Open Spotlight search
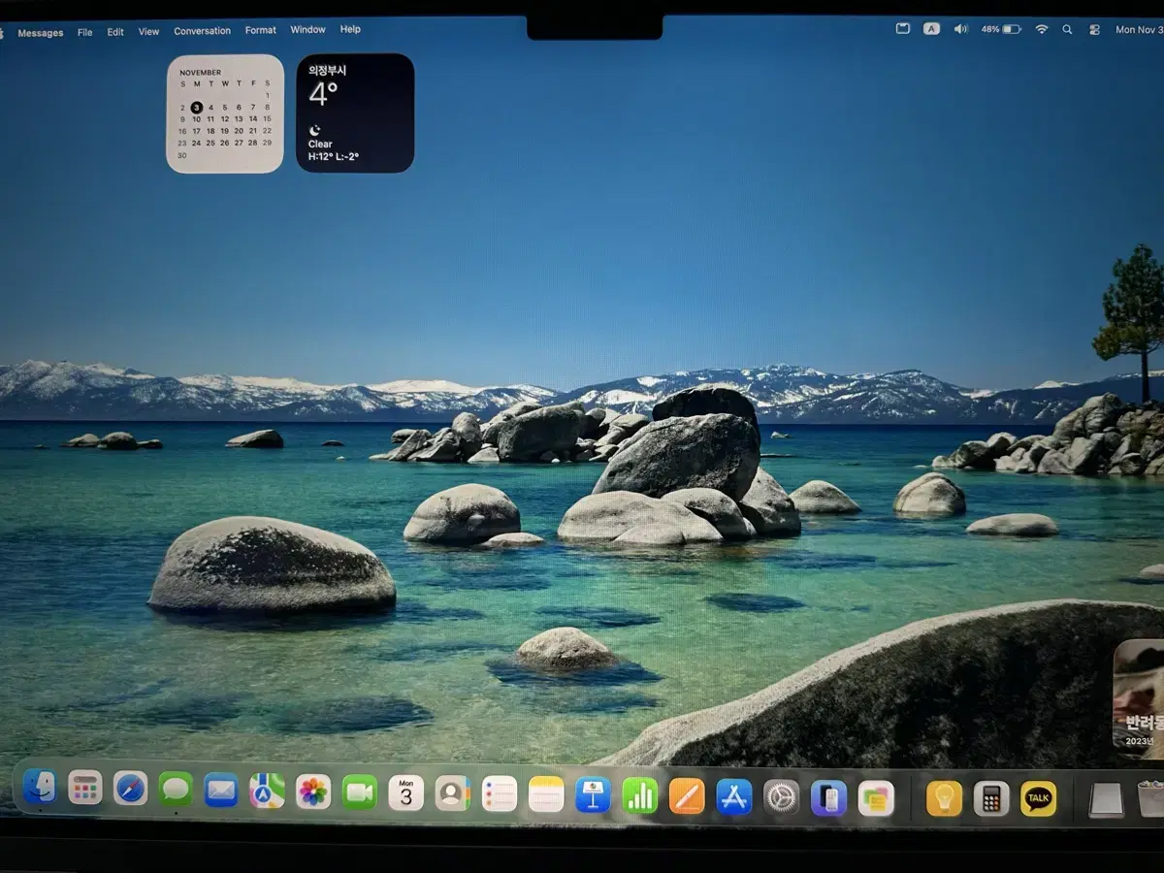 tap(1067, 29)
